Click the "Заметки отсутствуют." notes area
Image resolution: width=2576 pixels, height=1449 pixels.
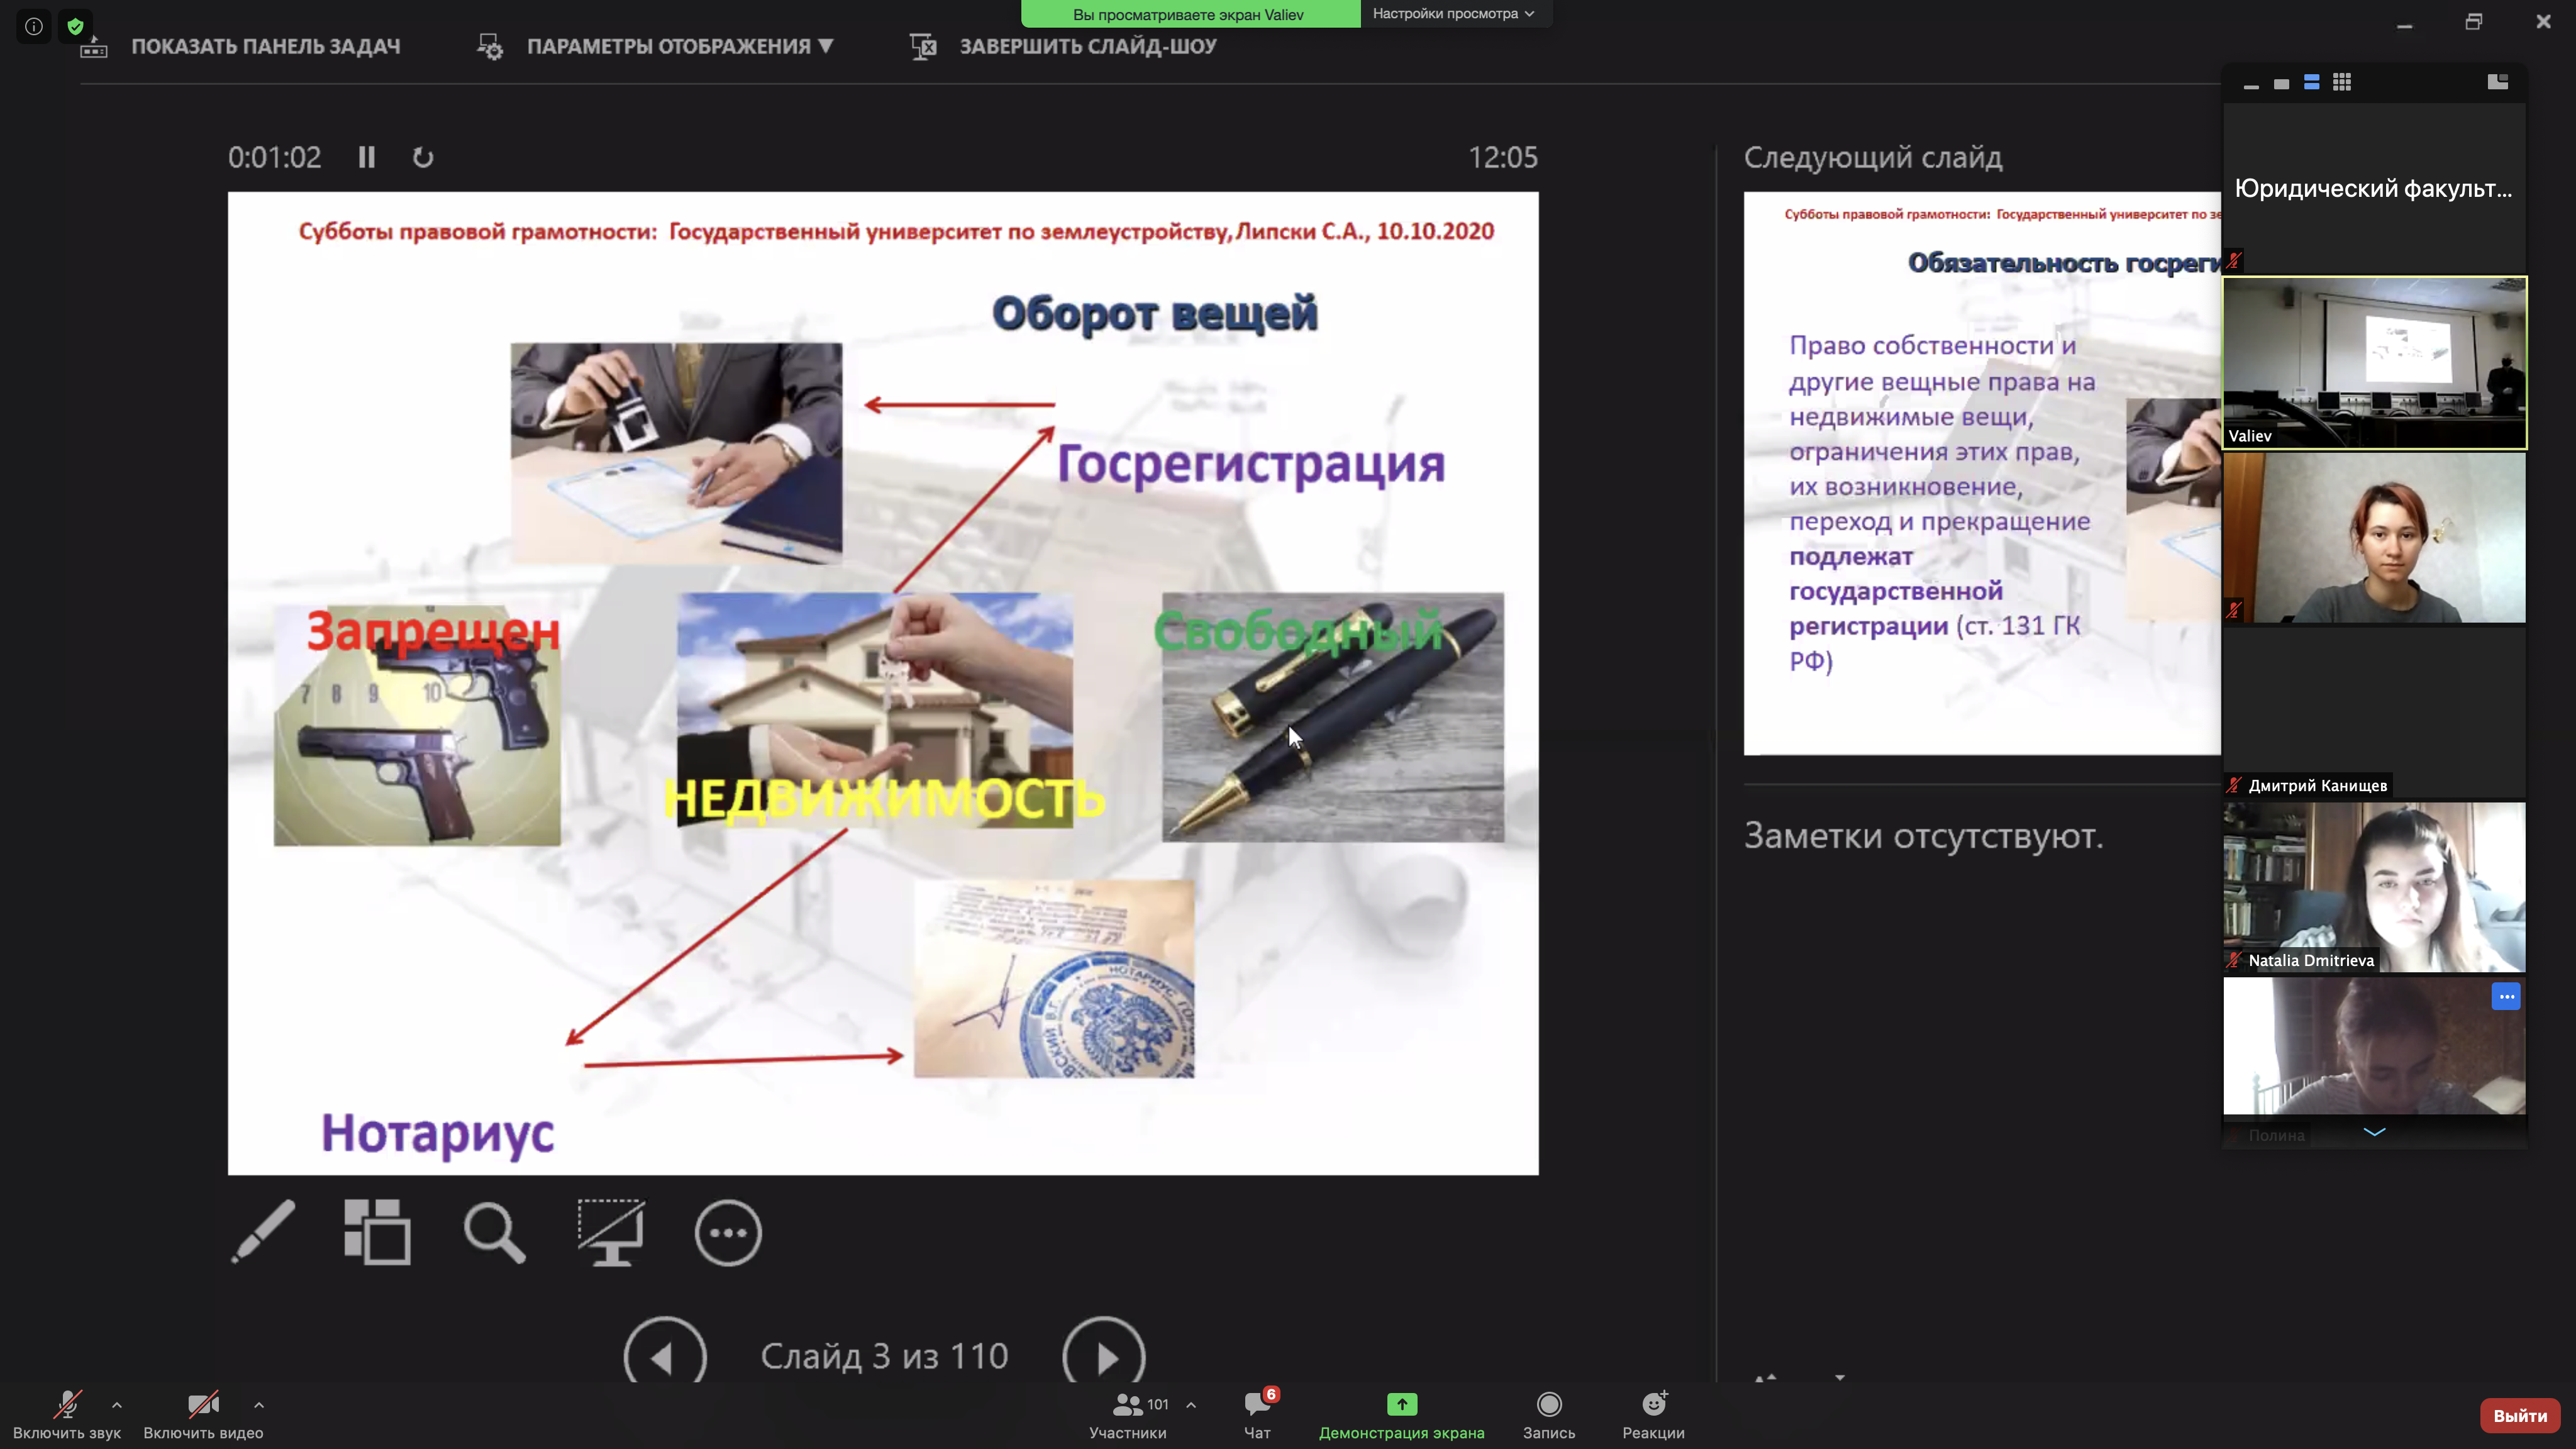(1923, 835)
